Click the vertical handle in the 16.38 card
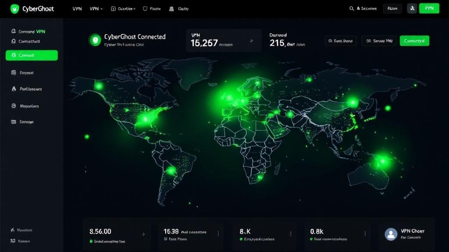This screenshot has height=252, width=449. (x=218, y=234)
